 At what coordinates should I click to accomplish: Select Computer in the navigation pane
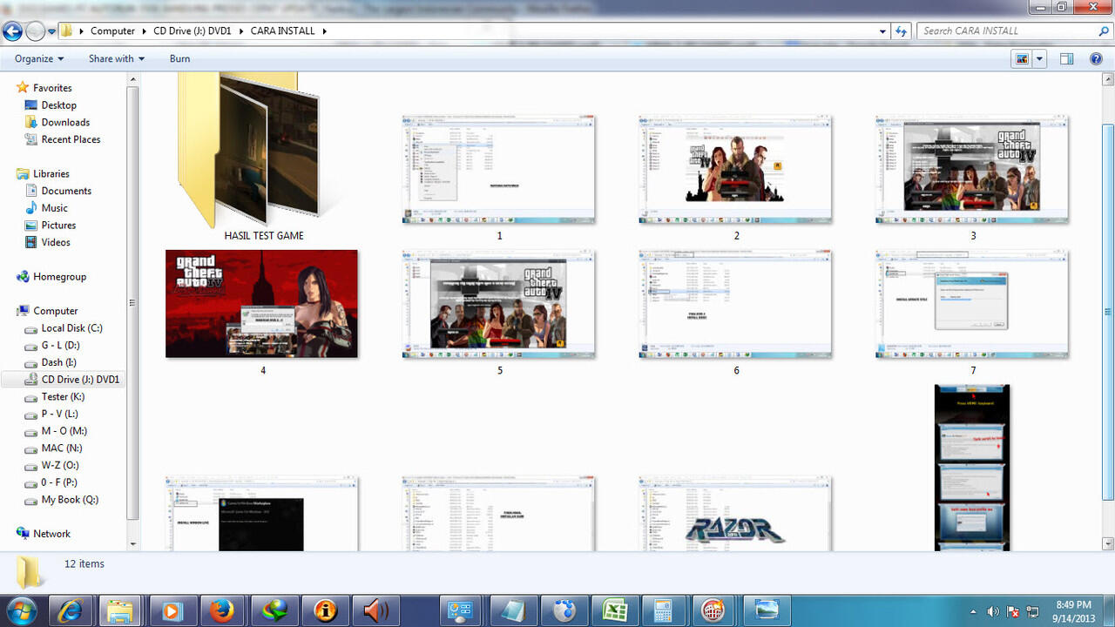pos(47,311)
